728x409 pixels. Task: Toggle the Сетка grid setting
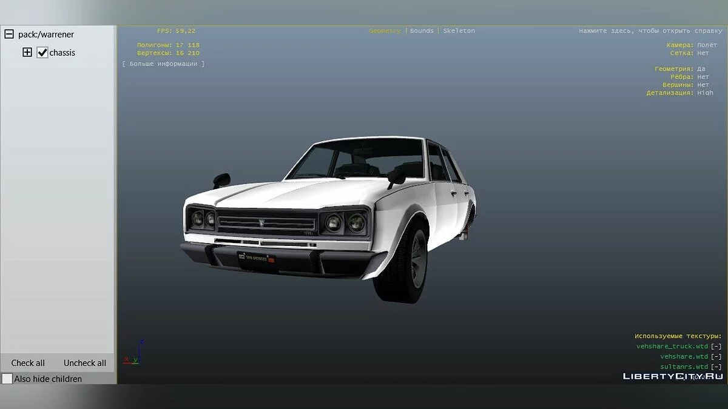pyautogui.click(x=703, y=53)
